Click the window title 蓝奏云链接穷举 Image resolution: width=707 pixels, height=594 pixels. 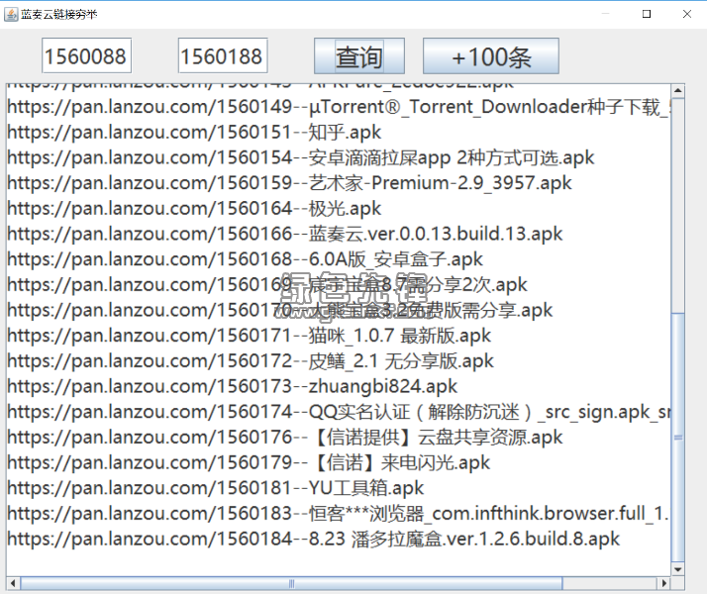coord(59,15)
